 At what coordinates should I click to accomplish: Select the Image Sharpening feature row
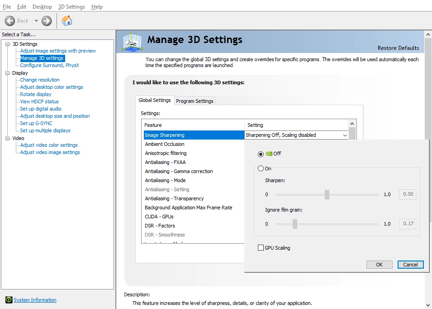point(194,135)
